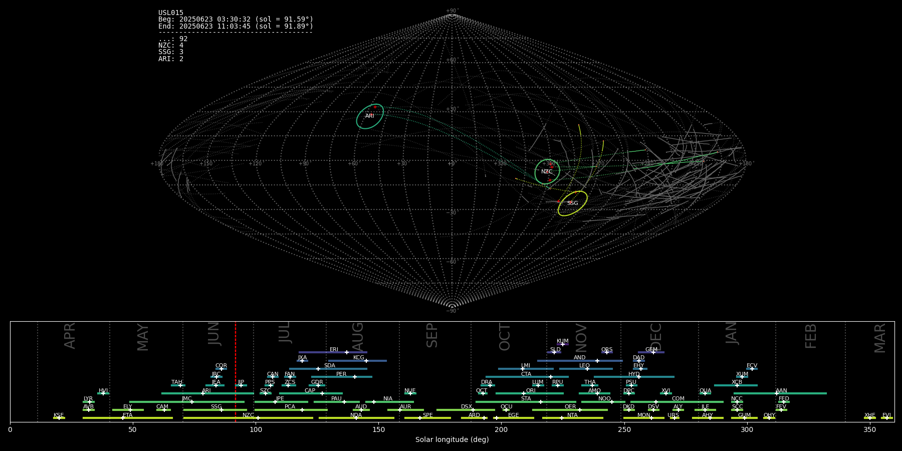Click the OER shower label in timeline

coord(570,407)
